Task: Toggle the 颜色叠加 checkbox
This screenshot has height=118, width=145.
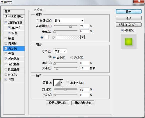Action: pos(6,59)
